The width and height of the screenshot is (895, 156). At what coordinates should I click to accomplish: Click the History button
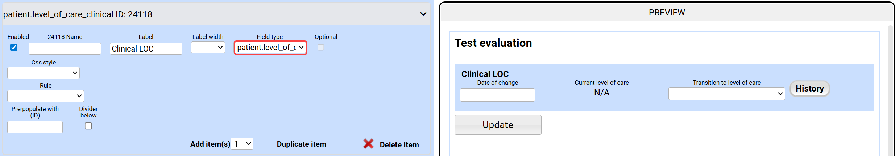pos(809,89)
